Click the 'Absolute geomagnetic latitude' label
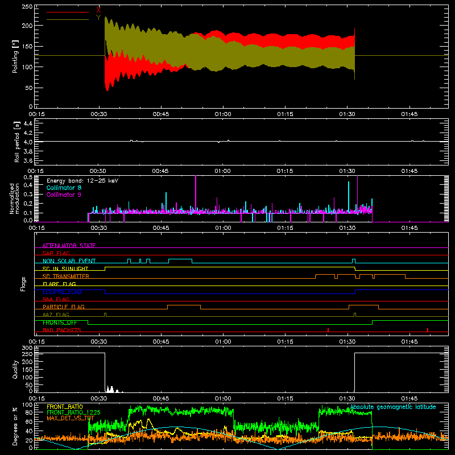This screenshot has height=455, width=455. pyautogui.click(x=393, y=407)
